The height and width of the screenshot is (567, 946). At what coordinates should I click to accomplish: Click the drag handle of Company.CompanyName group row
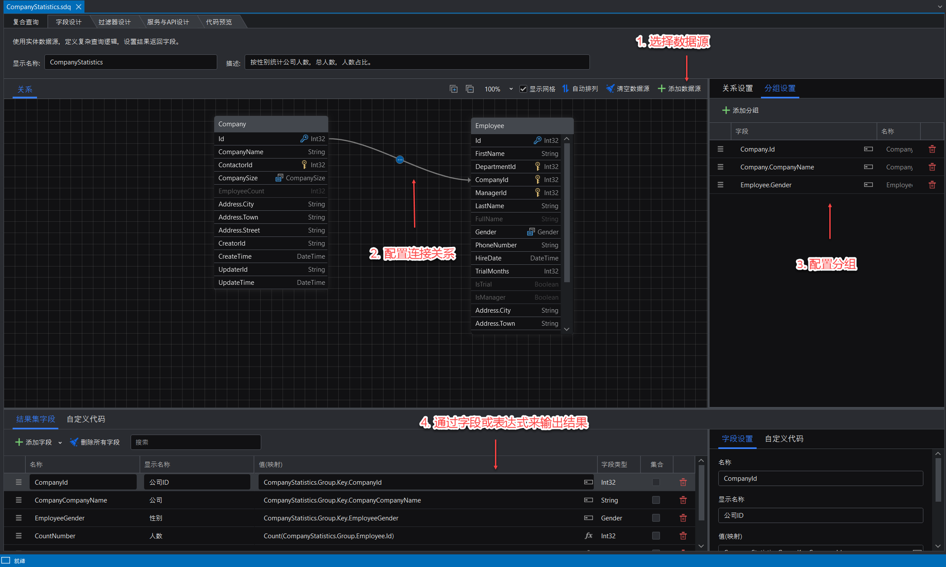tap(720, 167)
